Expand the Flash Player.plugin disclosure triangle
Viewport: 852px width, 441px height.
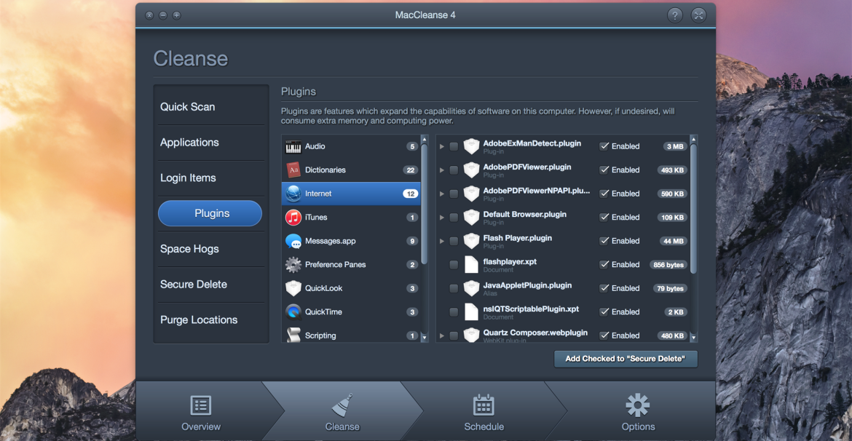coord(442,241)
